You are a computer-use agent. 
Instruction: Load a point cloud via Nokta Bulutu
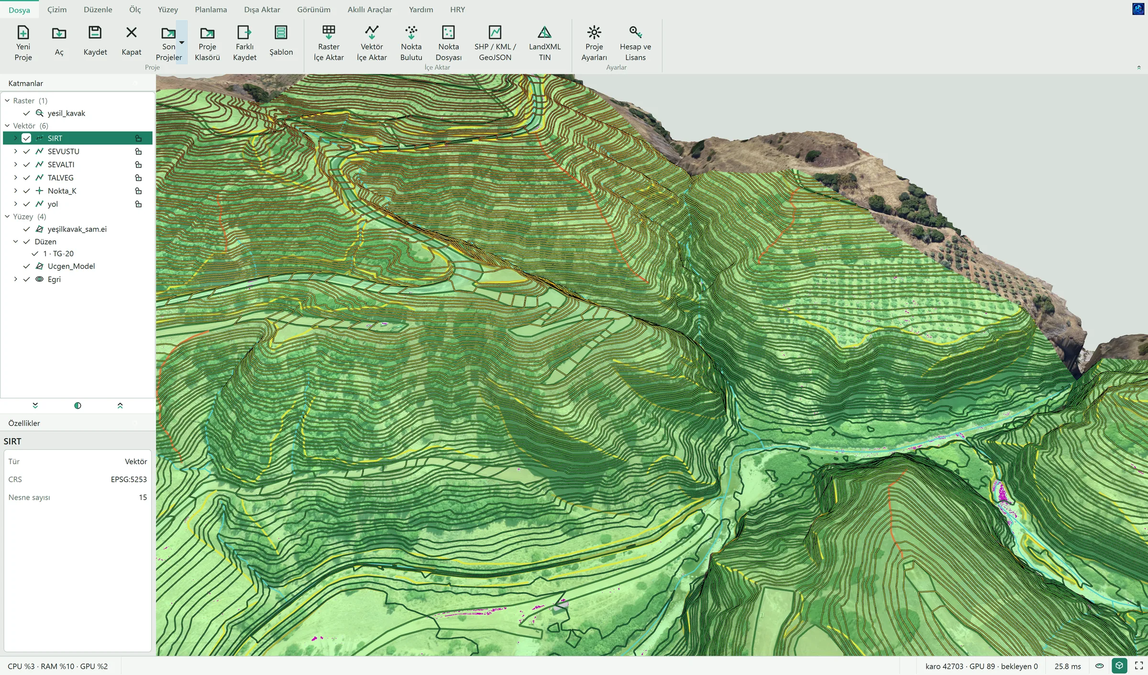tap(411, 44)
